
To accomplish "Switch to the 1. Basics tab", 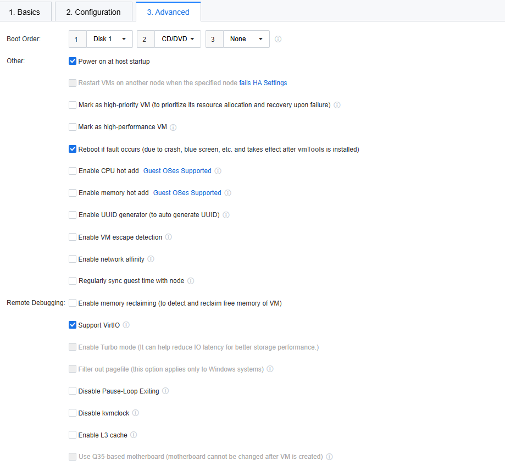I will [25, 12].
